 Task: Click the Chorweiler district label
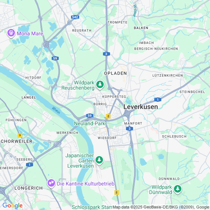16,141
